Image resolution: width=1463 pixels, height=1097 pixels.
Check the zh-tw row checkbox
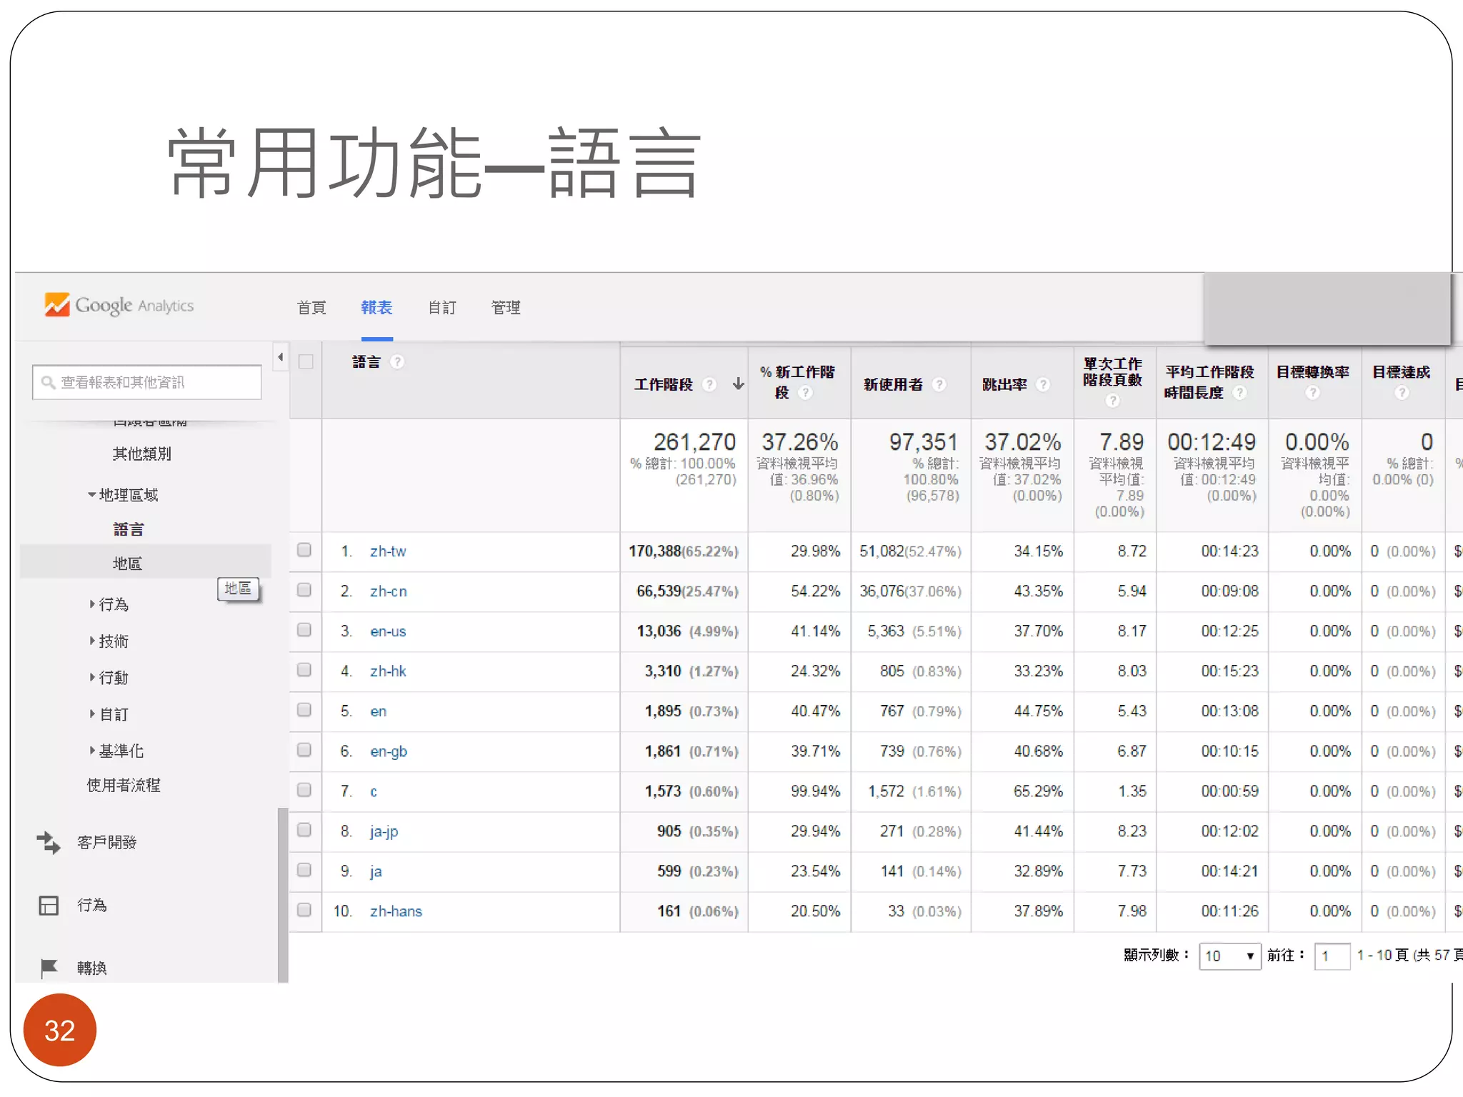tap(304, 550)
